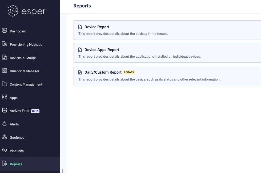Click the Activity Feed icon
This screenshot has height=173, width=261.
click(x=5, y=111)
